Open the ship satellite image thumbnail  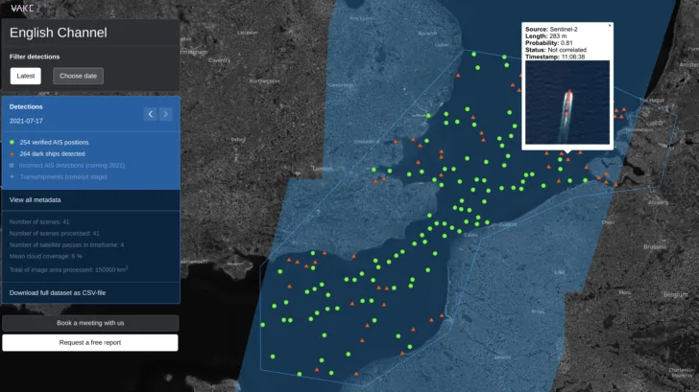pos(567,103)
